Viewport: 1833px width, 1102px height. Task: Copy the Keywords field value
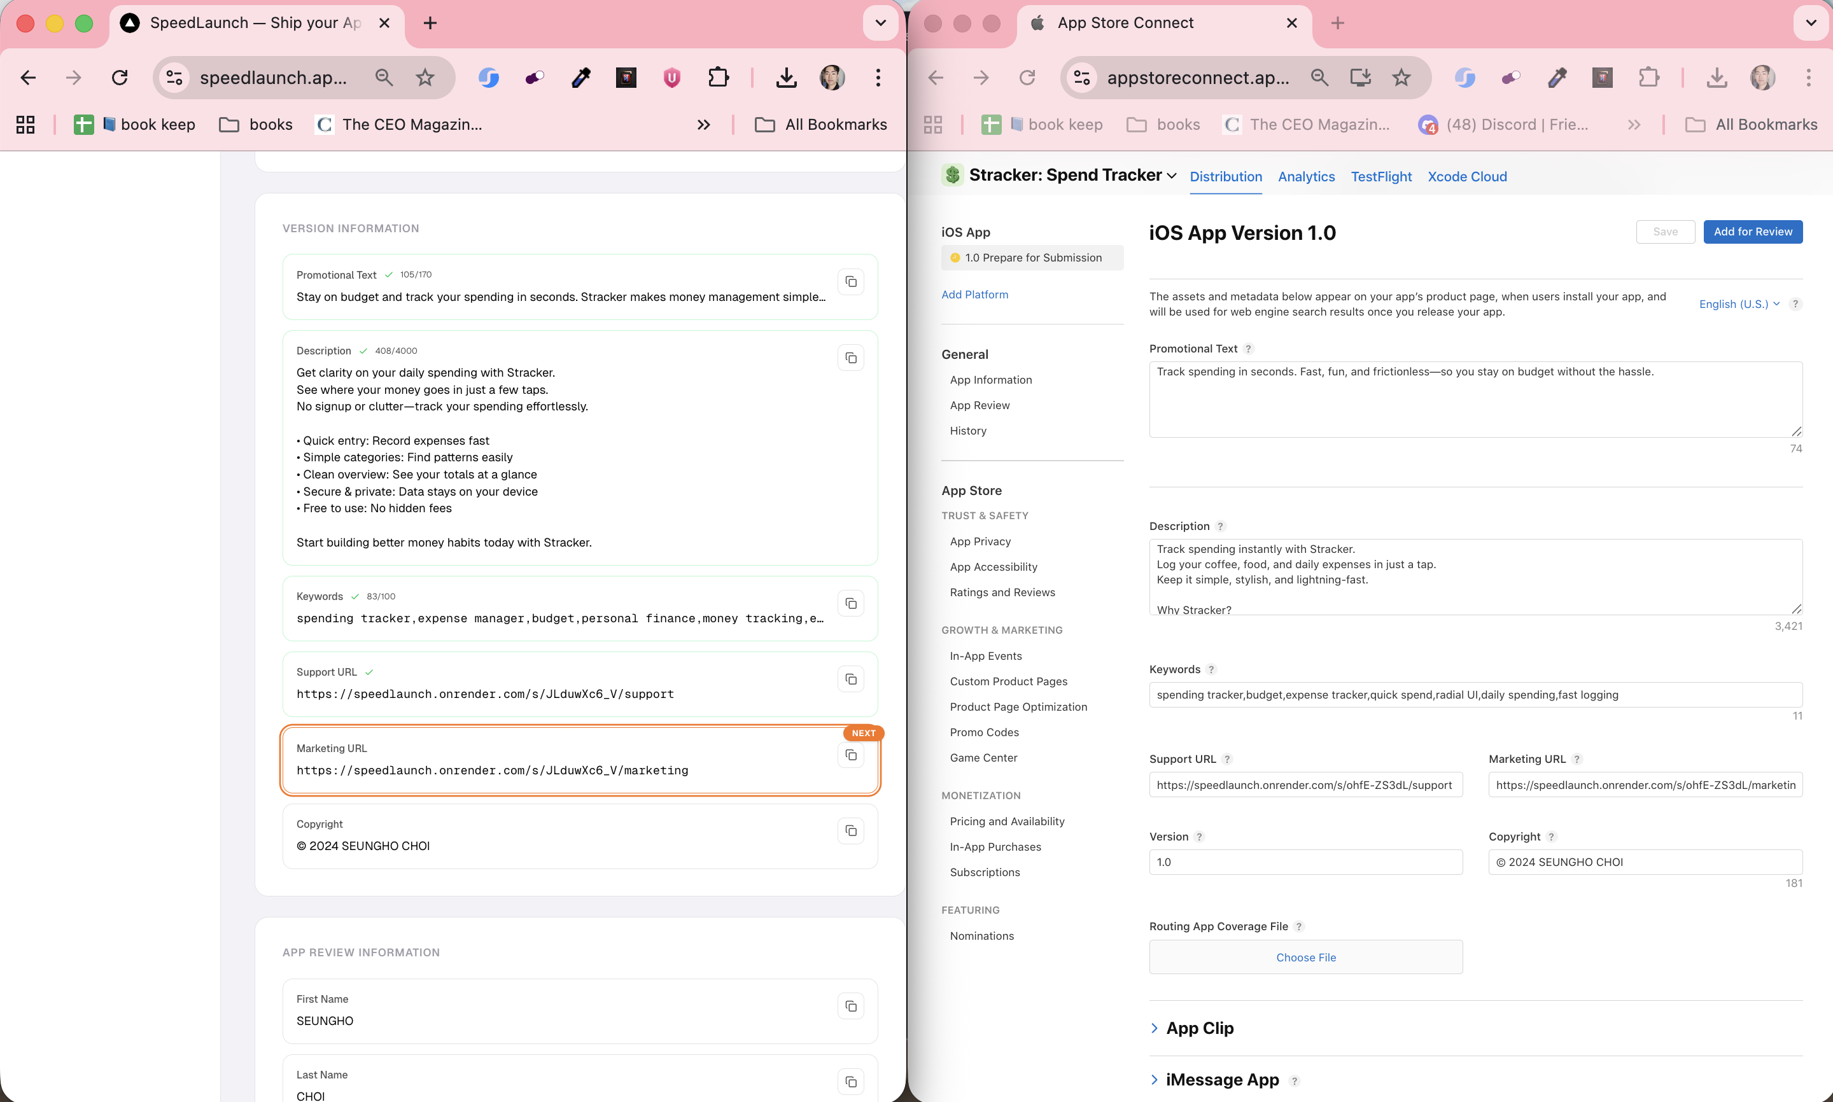[x=850, y=604]
